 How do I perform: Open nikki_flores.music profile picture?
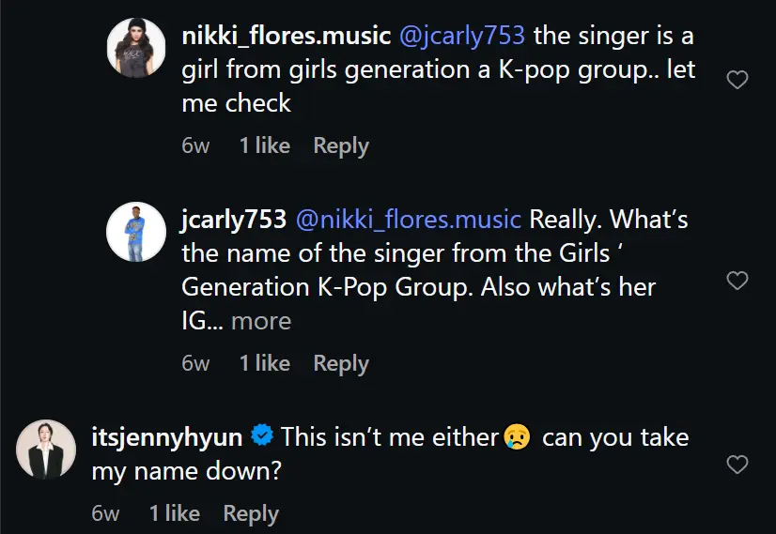point(136,48)
